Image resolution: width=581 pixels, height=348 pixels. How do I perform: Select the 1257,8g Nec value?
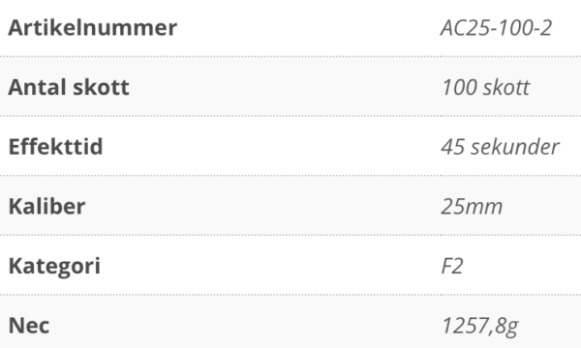pos(480,327)
